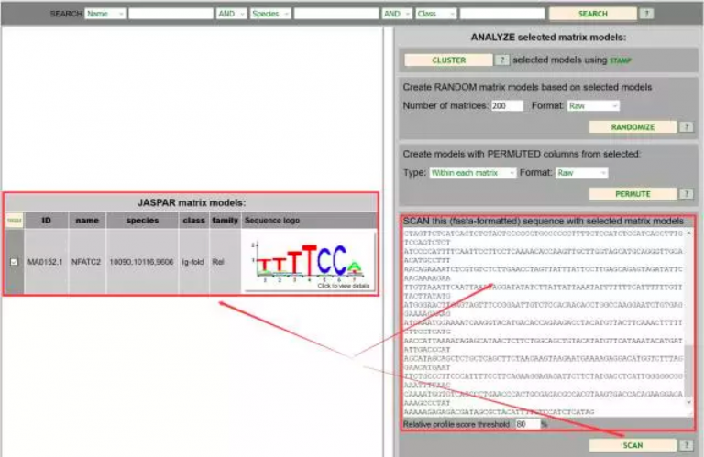This screenshot has width=704, height=457.
Task: Click the SCAN button
Action: (632, 445)
